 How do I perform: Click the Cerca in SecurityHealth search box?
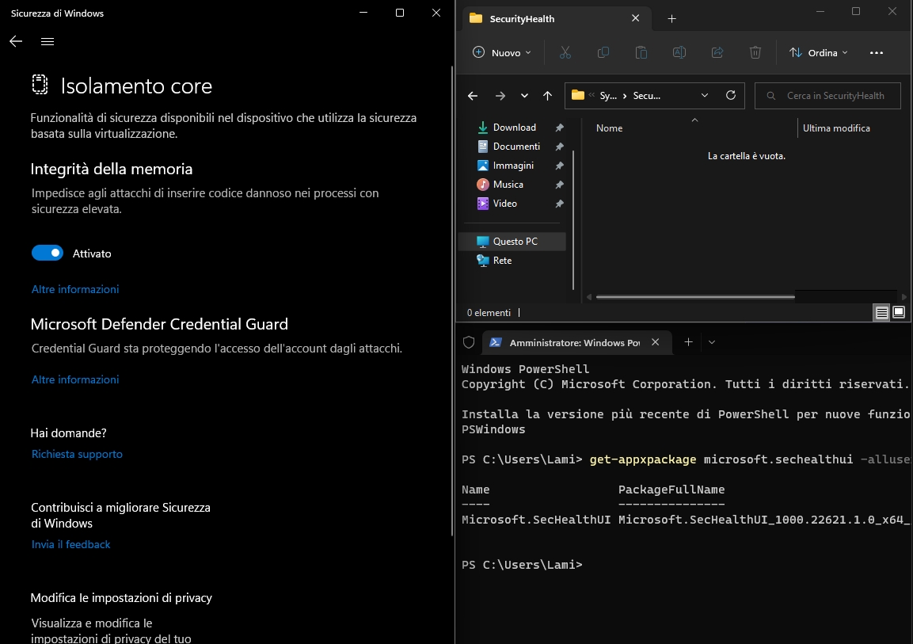827,96
